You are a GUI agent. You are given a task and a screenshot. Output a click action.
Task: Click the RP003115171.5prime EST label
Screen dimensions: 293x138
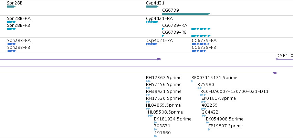tap(214, 78)
